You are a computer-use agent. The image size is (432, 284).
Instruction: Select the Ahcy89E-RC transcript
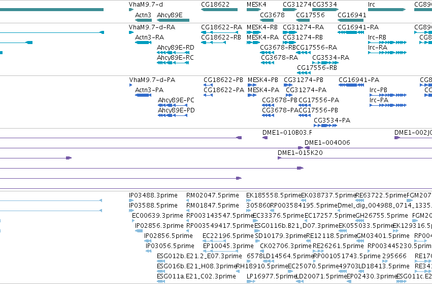(x=173, y=63)
